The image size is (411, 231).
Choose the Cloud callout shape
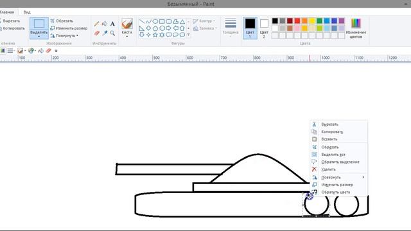point(182,35)
